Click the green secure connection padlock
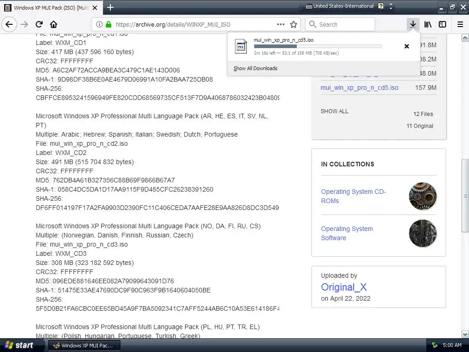The height and width of the screenshot is (352, 469). tap(109, 24)
